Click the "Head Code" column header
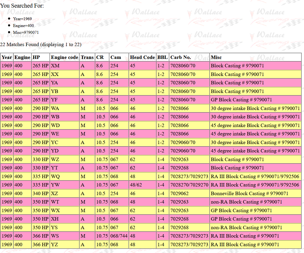Screen dimensions: 304x253 tap(142, 57)
